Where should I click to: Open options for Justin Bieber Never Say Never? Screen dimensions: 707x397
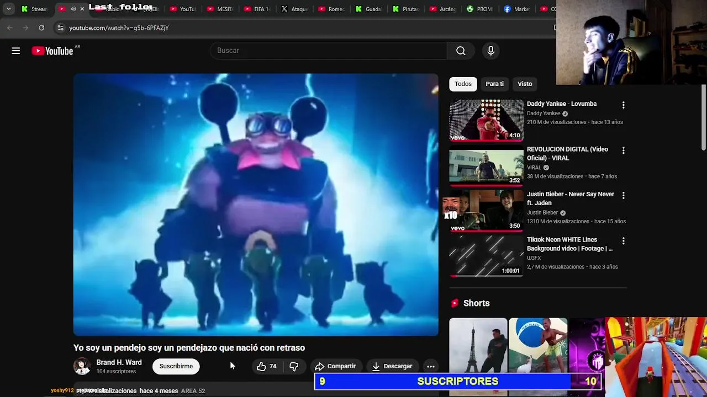[623, 196]
